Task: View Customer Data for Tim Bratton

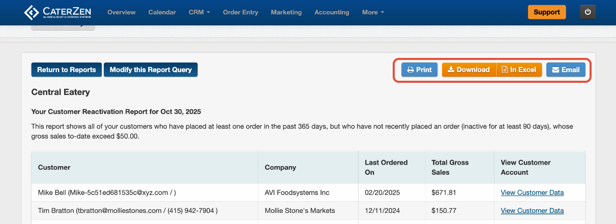Action: pyautogui.click(x=532, y=210)
